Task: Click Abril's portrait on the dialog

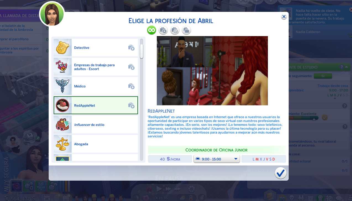Action: pos(52,14)
